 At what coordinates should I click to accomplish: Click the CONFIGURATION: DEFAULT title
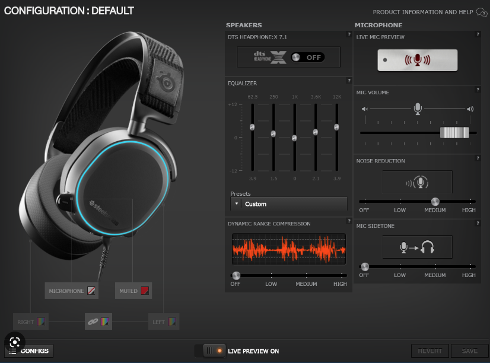tap(69, 11)
